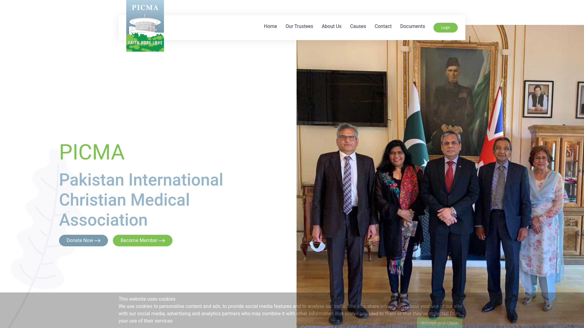
Task: Click Pakistan International Christian Medical Association heading
Action: (x=141, y=200)
